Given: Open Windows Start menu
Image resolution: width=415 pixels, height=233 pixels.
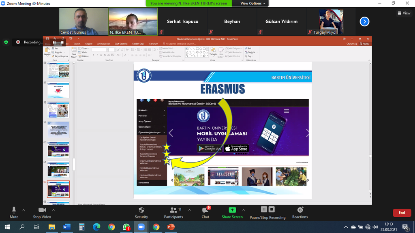Looking at the screenshot, I should point(7,227).
